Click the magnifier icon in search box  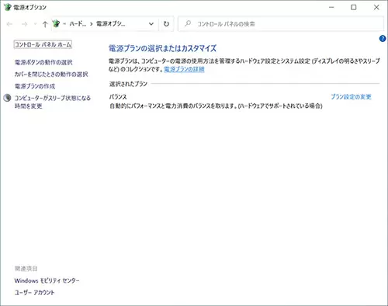pos(188,24)
